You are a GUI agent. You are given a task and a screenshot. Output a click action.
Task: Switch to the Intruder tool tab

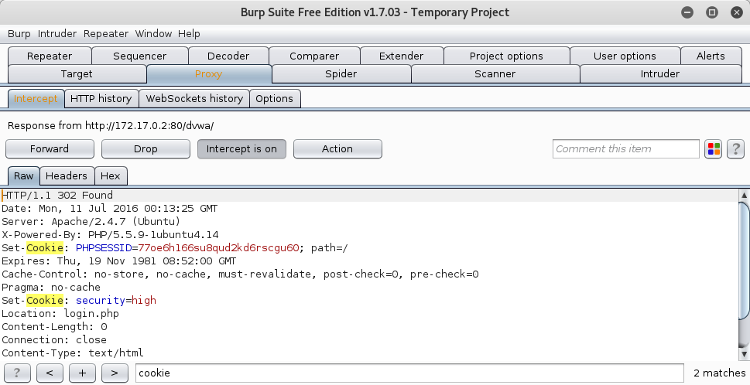coord(660,74)
